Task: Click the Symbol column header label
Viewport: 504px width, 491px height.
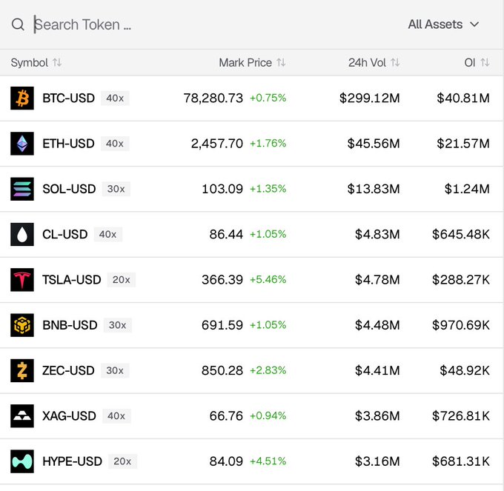Action: [x=29, y=62]
